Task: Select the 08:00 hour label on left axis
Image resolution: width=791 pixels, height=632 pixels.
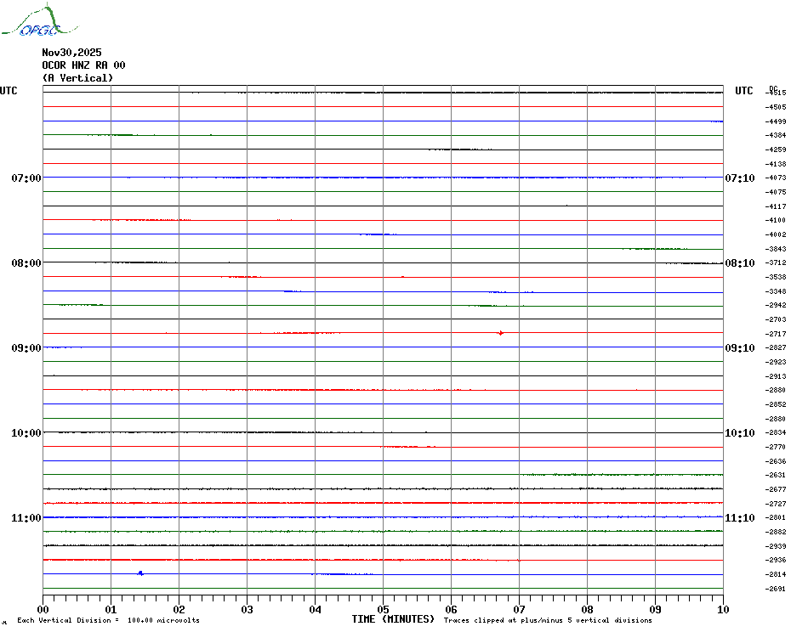Action: pyautogui.click(x=26, y=263)
